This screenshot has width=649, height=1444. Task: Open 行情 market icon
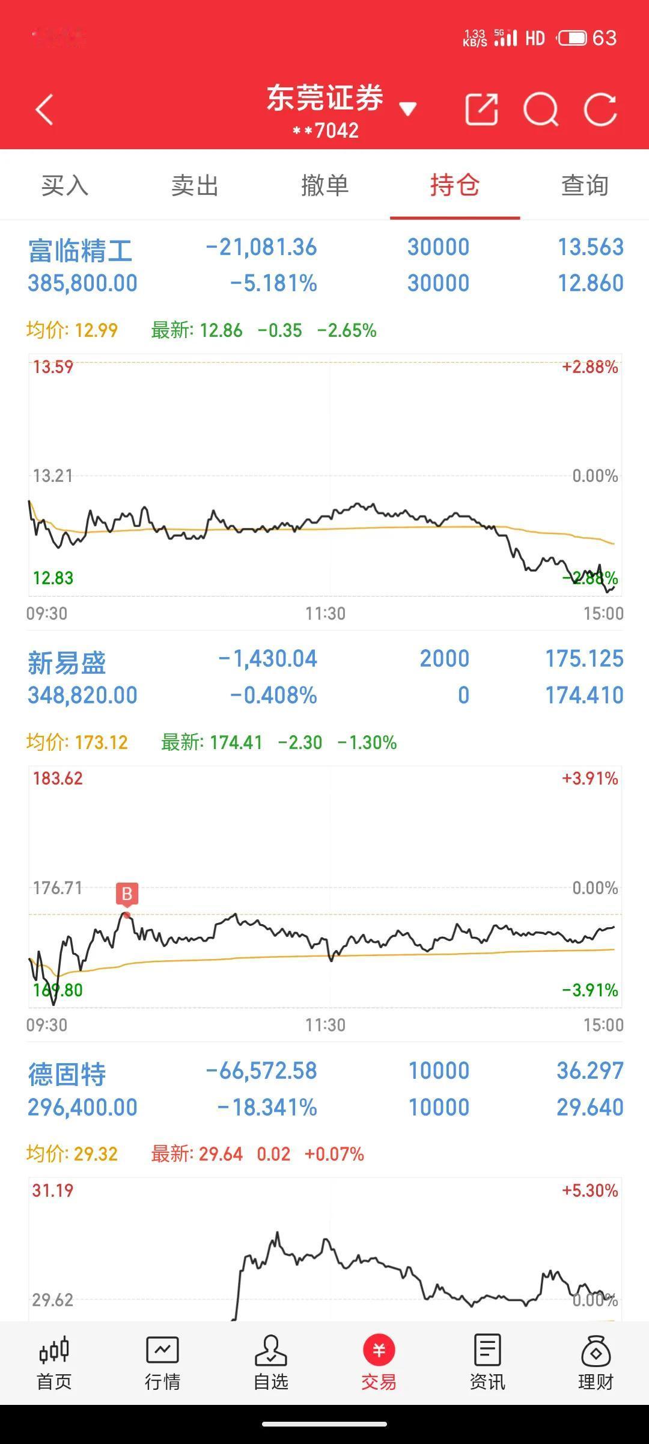tap(162, 1363)
